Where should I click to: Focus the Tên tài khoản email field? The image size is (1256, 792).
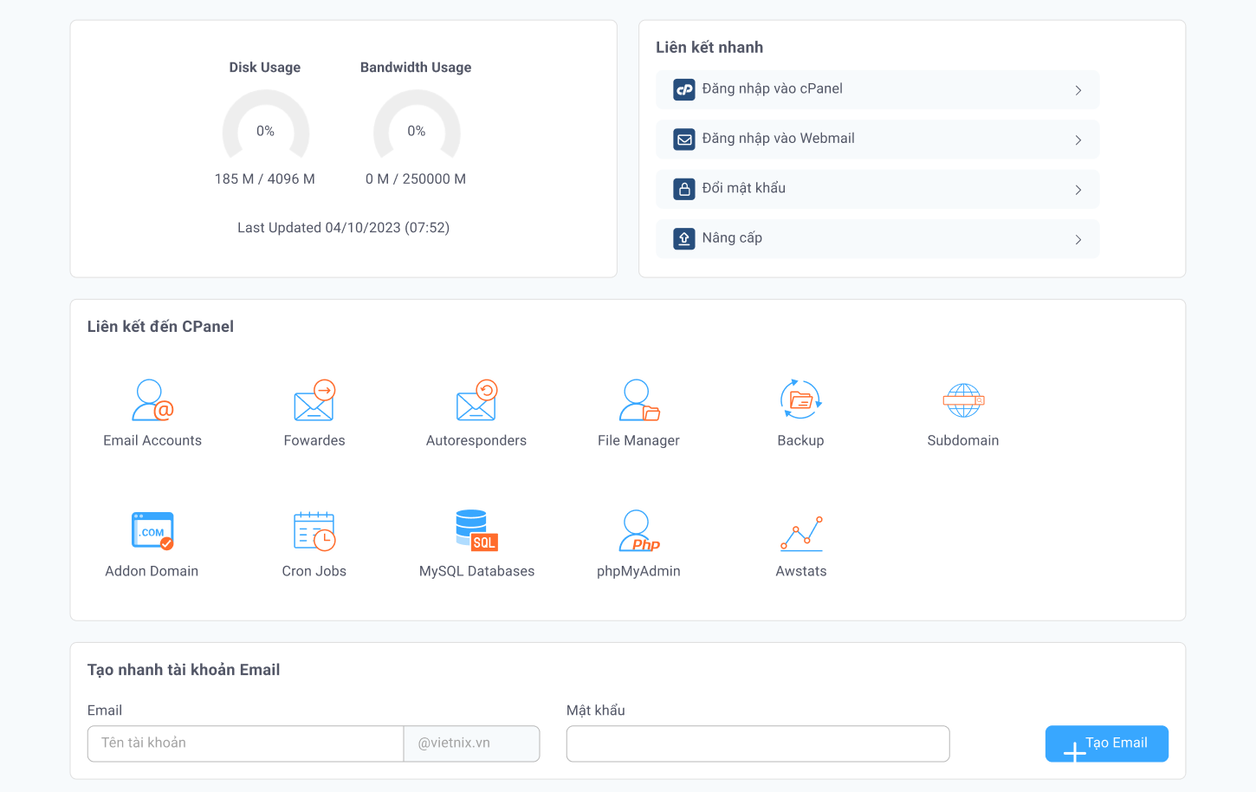pos(245,743)
